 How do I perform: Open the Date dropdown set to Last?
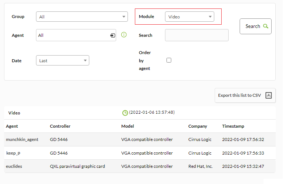click(x=62, y=60)
